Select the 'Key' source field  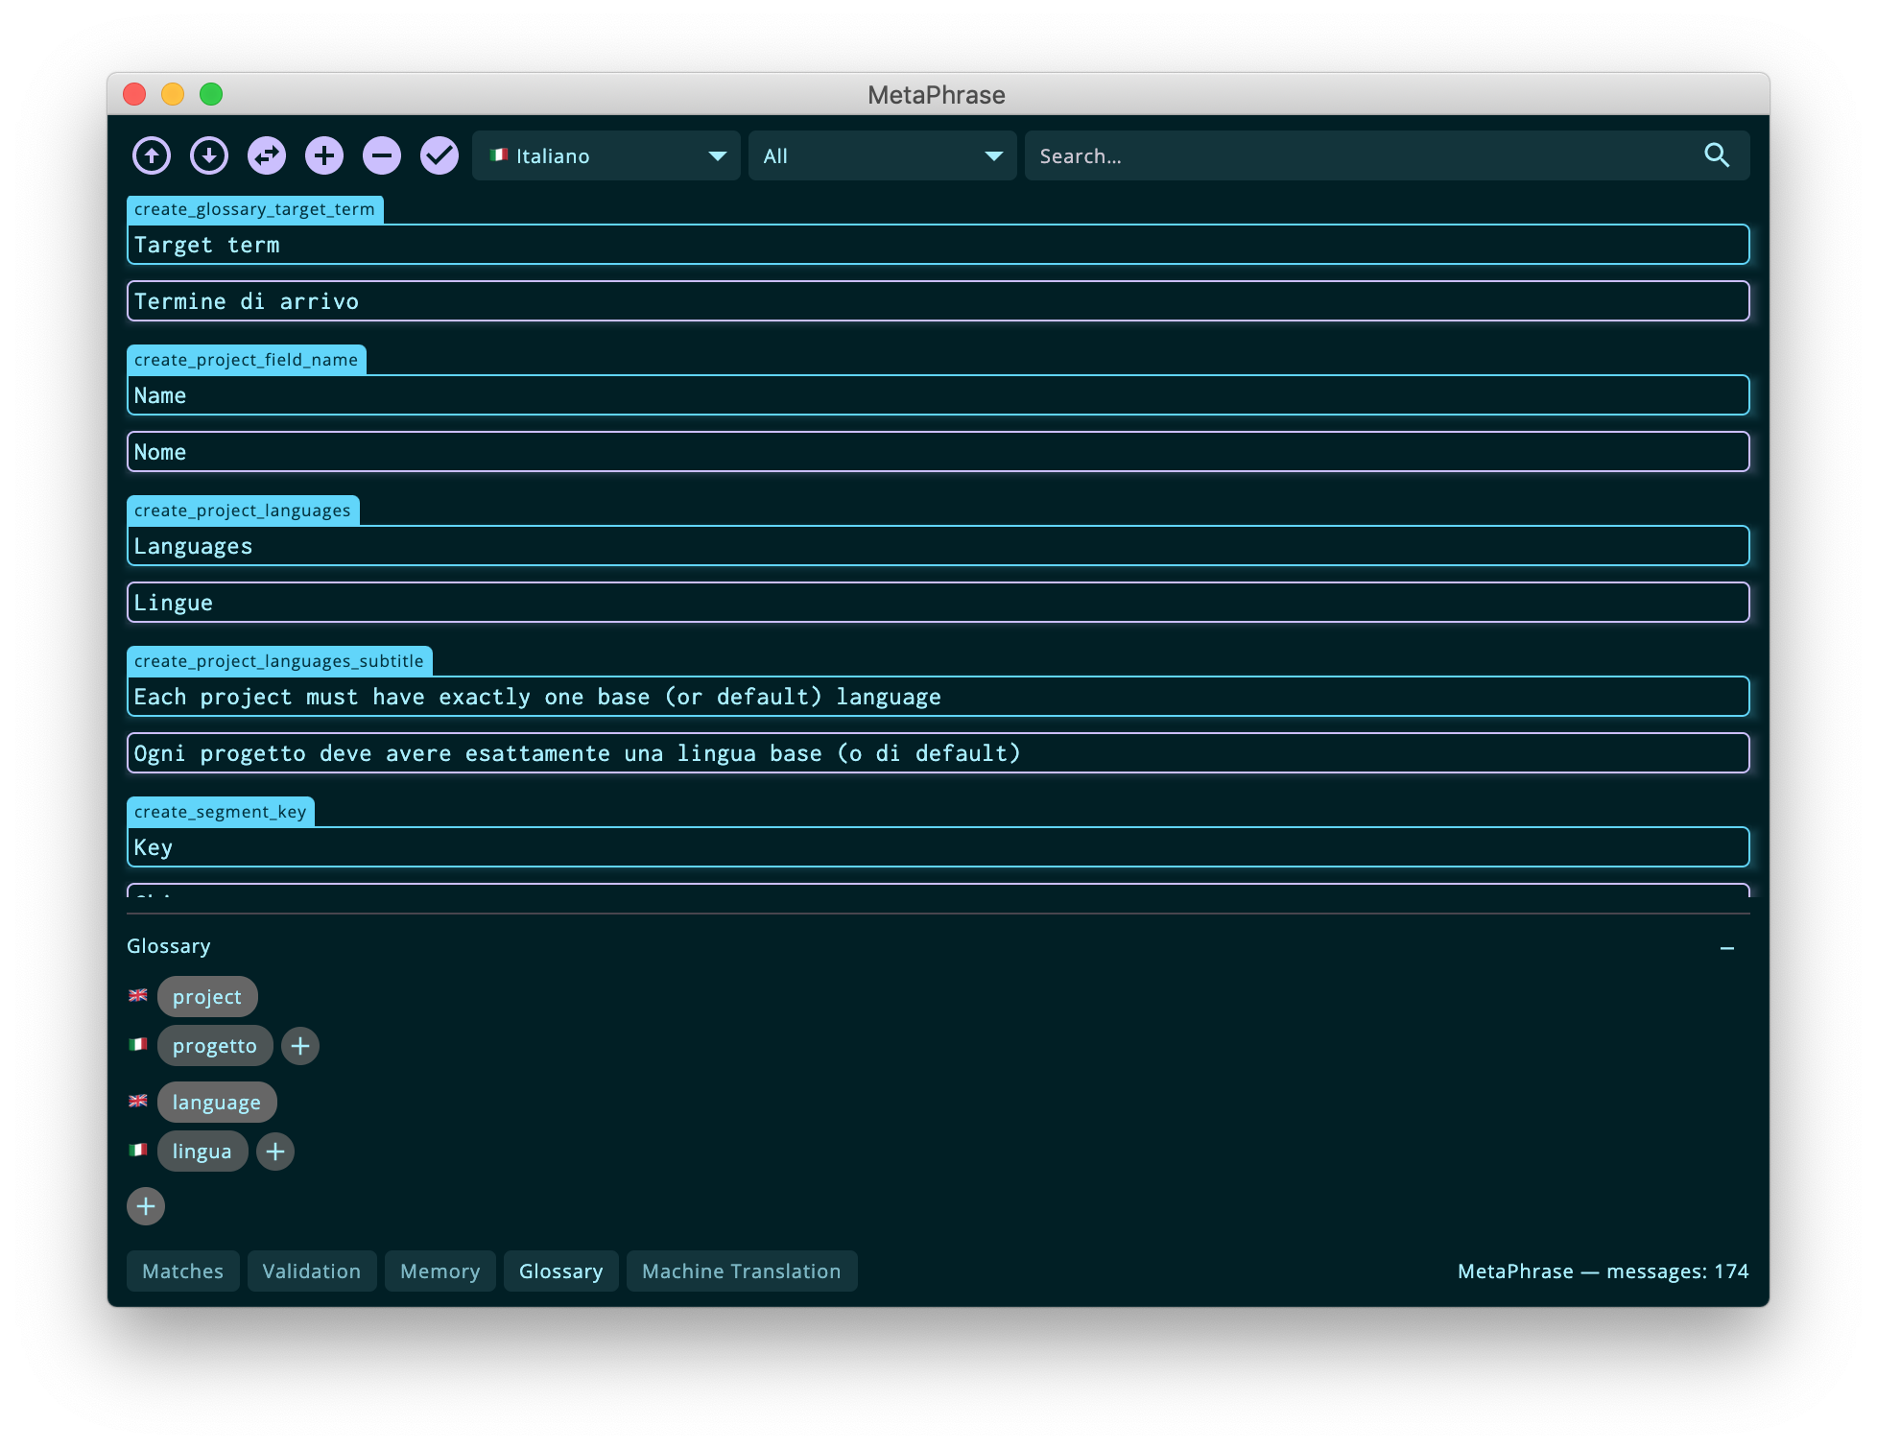[x=938, y=847]
